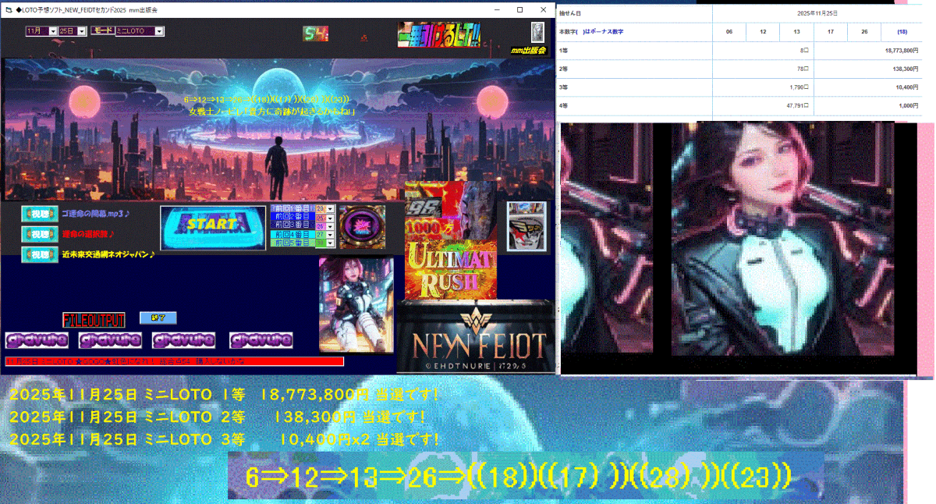This screenshot has height=504, width=936.
Task: Click the NEW FEIOT logo panel
Action: pyautogui.click(x=476, y=337)
